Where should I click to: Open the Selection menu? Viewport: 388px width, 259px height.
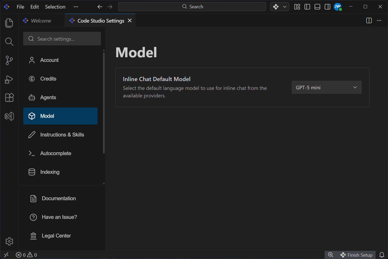pos(55,7)
